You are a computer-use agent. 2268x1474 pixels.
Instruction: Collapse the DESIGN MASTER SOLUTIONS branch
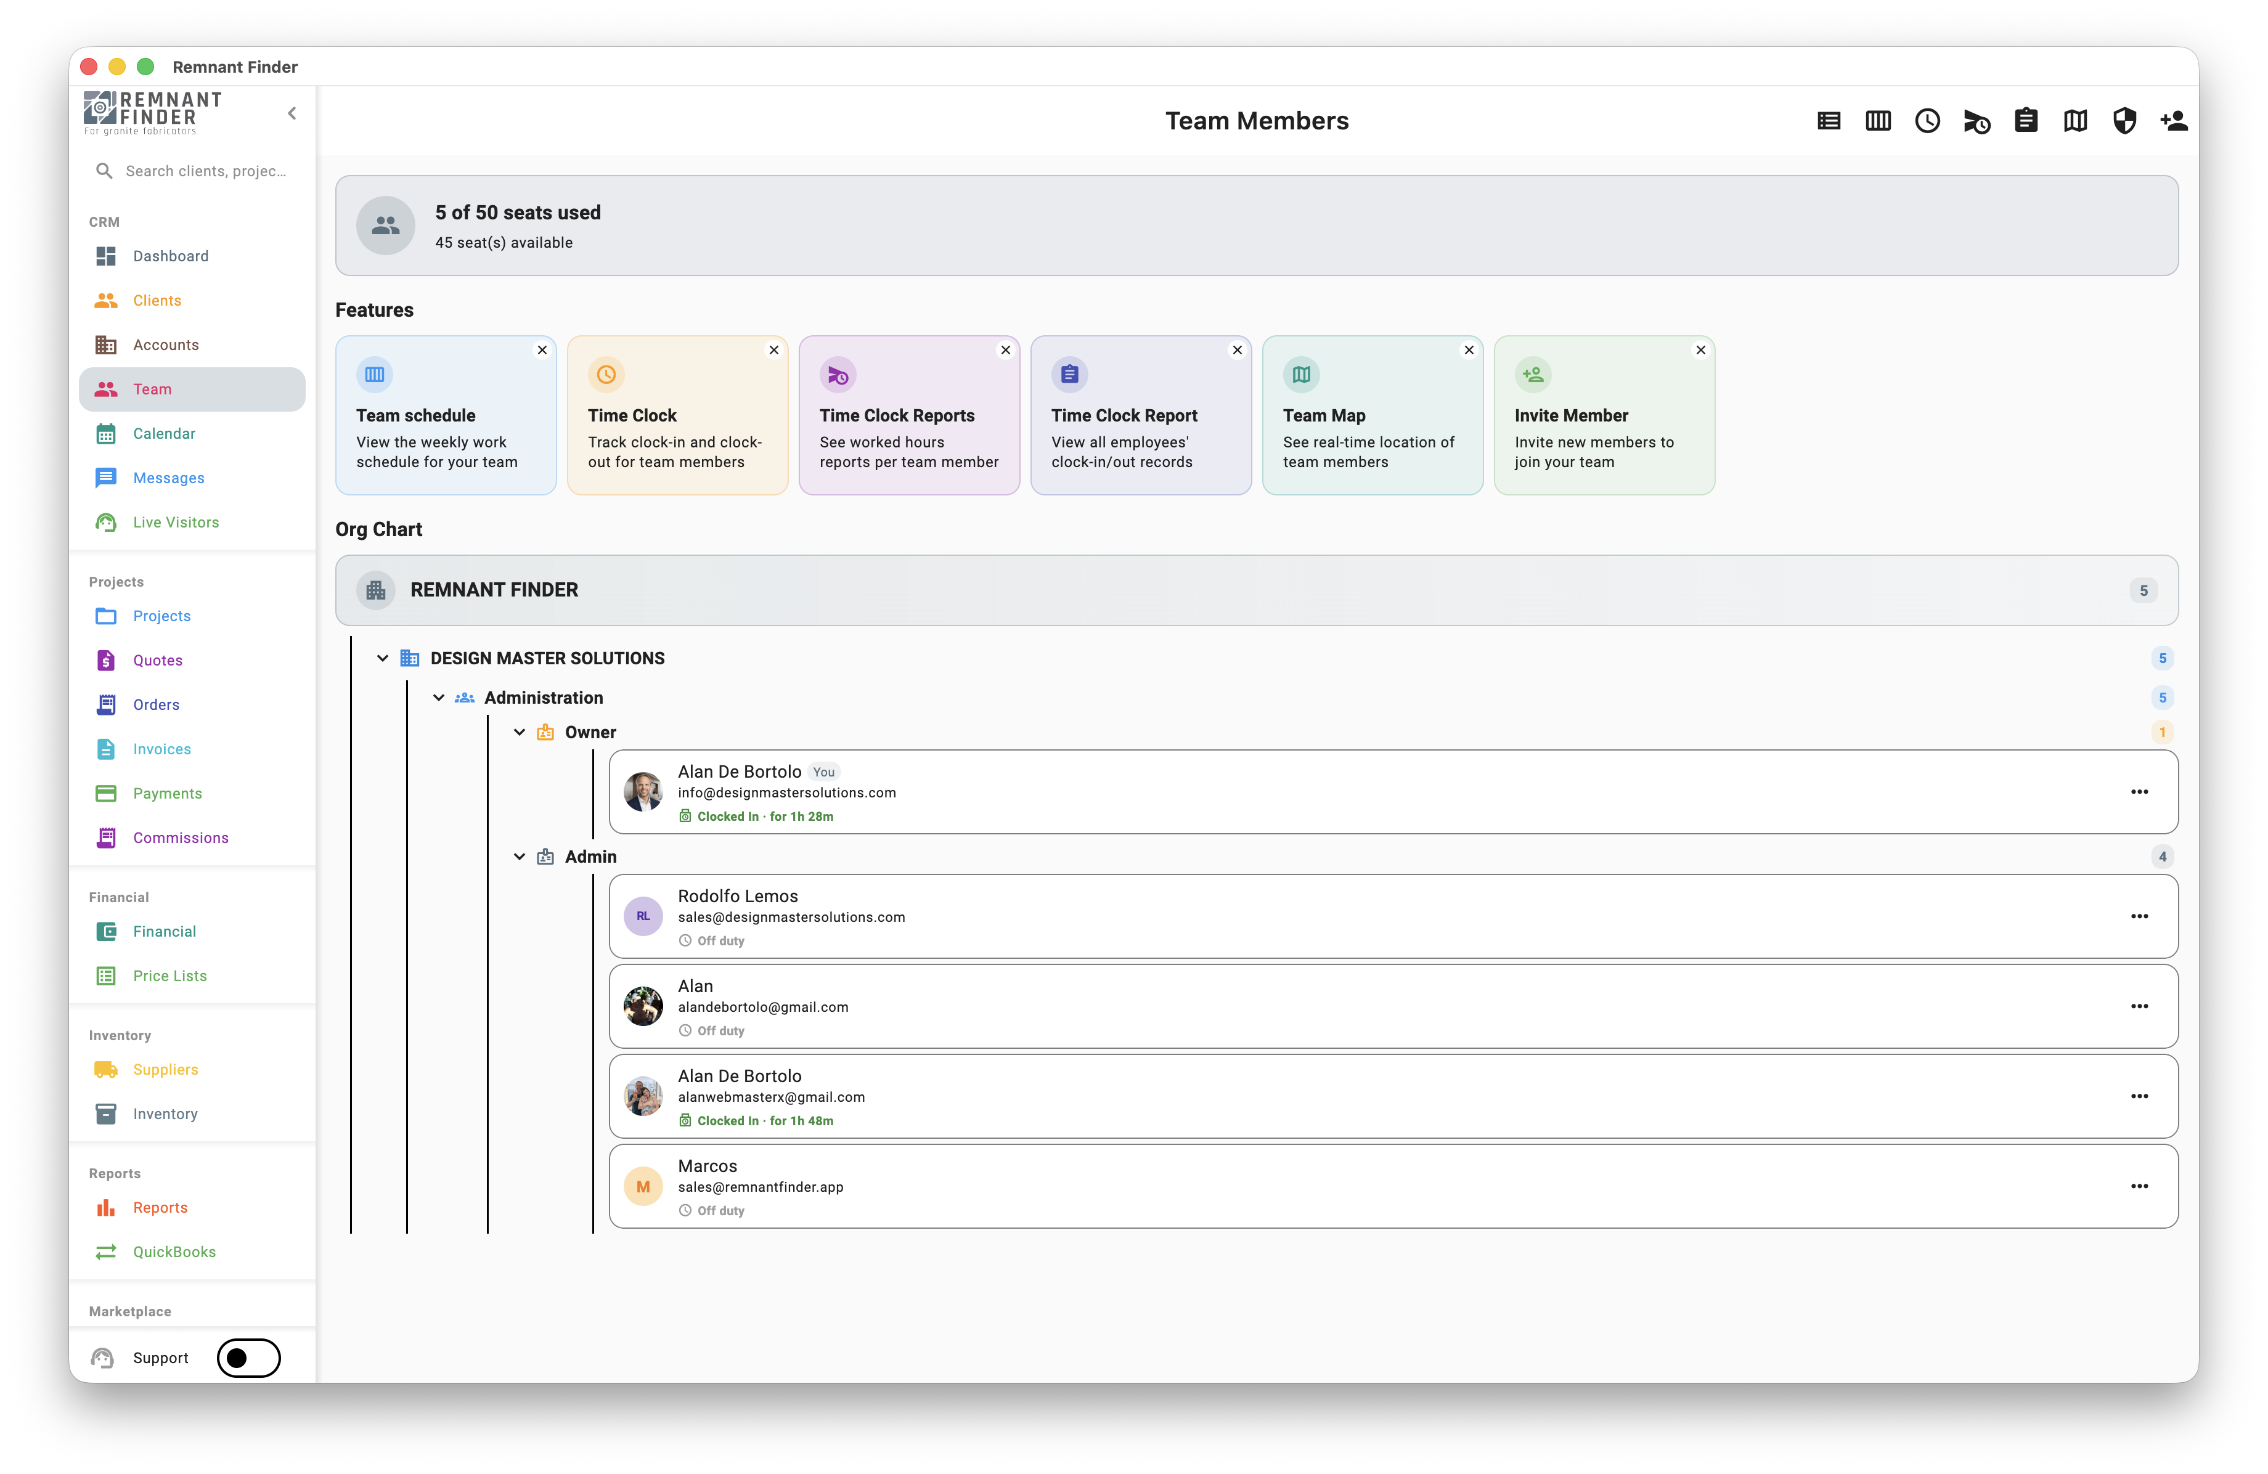tap(383, 658)
